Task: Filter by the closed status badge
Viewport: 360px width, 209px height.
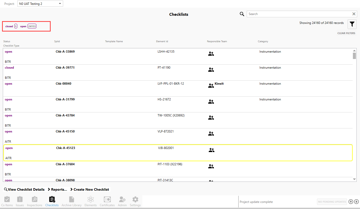Action: pyautogui.click(x=11, y=26)
